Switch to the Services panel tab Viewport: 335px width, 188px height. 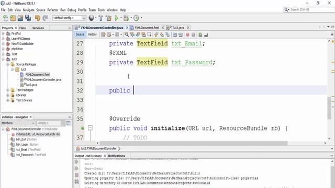tap(38, 28)
